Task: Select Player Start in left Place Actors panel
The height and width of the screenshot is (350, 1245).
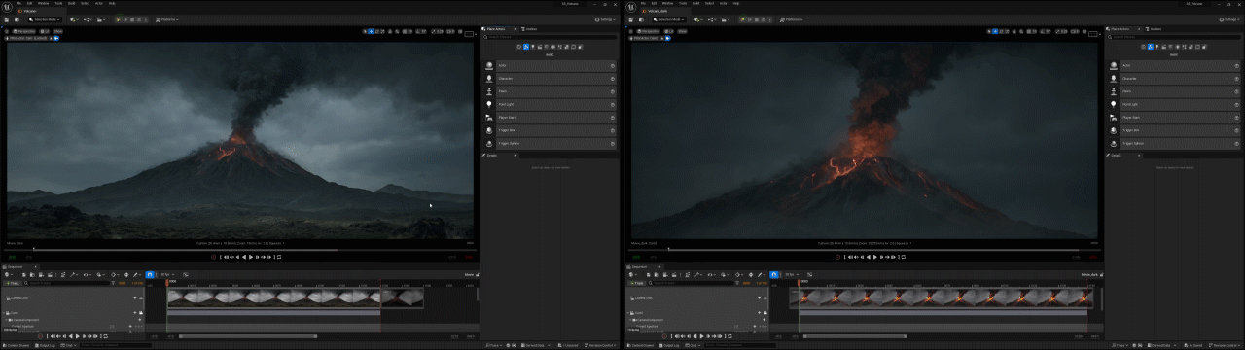Action: [551, 117]
